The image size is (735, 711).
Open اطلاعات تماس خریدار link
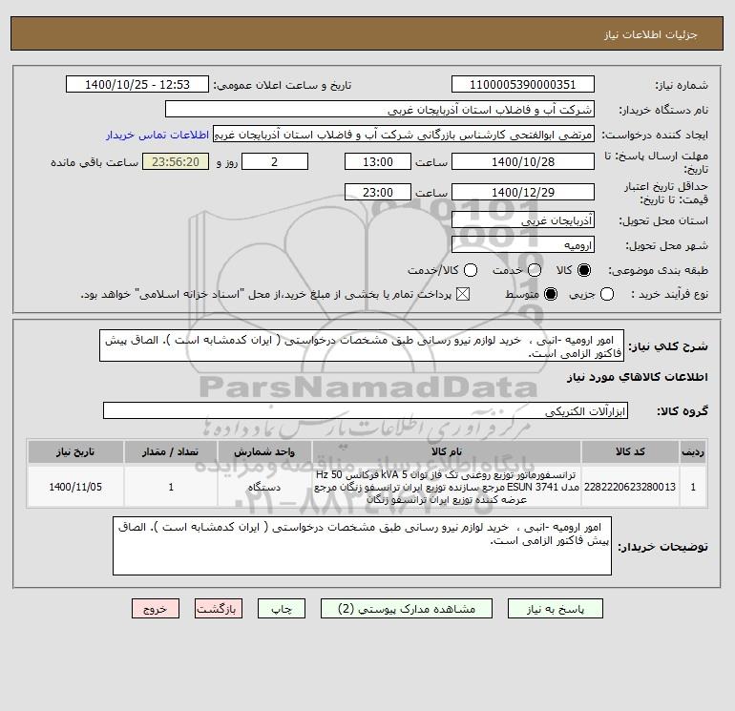(157, 135)
